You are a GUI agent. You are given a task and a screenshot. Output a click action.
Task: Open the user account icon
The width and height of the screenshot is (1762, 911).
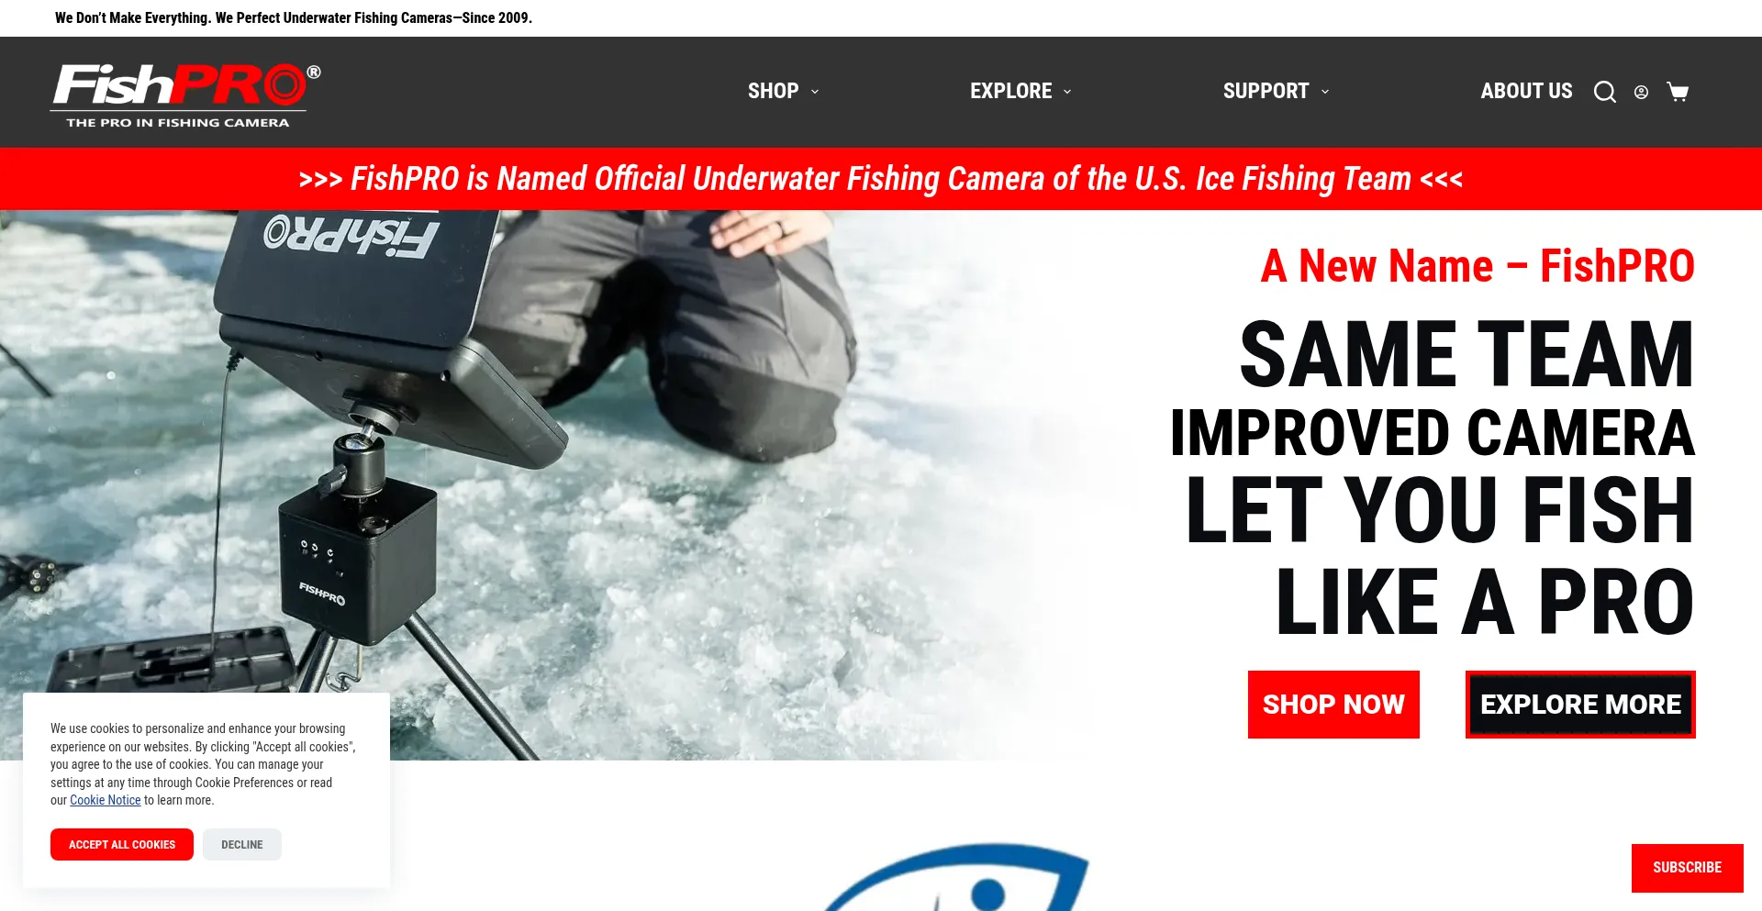[x=1641, y=92]
